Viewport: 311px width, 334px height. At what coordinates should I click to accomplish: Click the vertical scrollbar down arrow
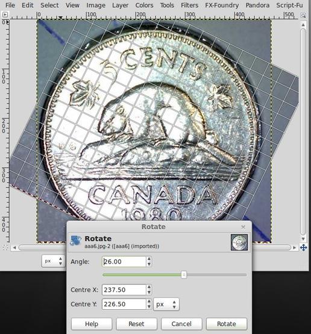point(303,239)
